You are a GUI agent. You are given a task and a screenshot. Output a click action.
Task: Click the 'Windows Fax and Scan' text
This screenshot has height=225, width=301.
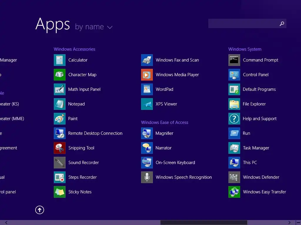coord(177,60)
